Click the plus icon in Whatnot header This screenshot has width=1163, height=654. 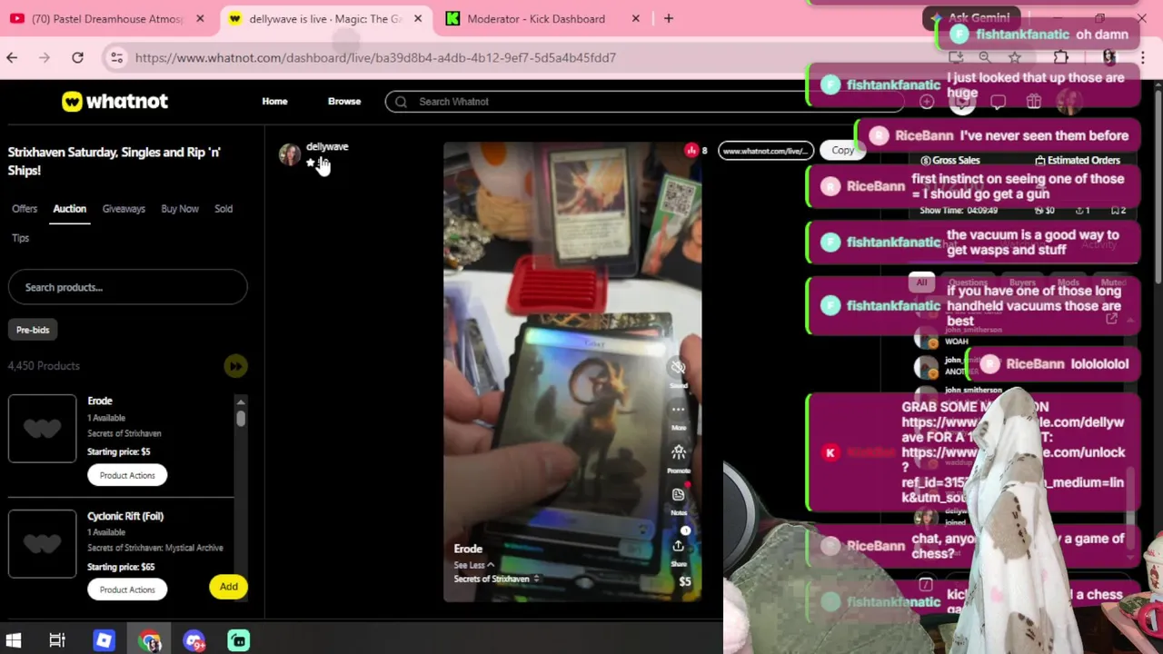tap(926, 102)
